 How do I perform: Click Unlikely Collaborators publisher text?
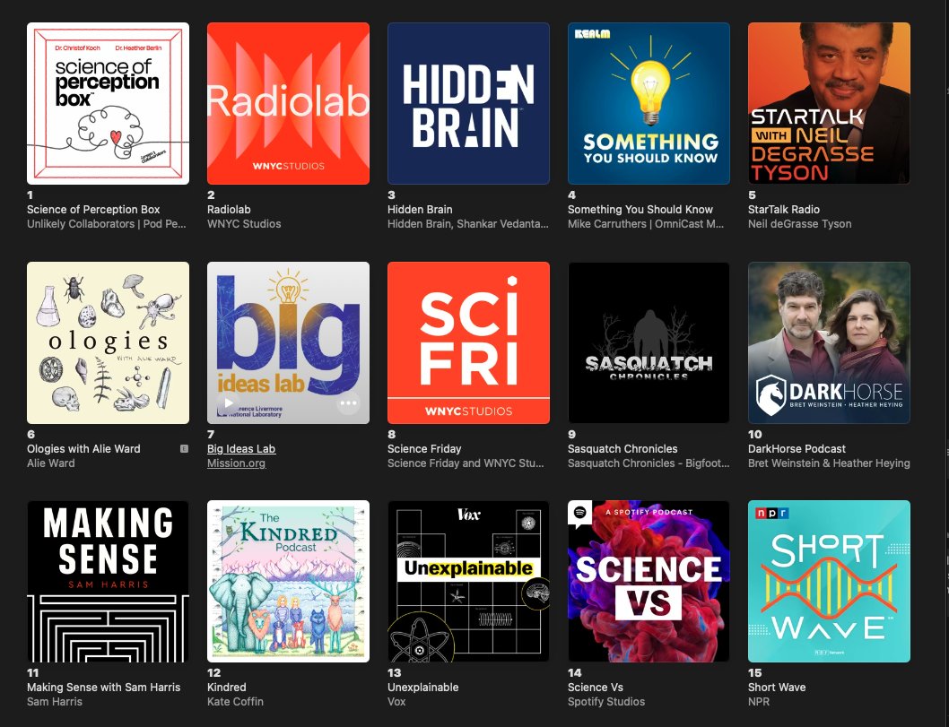coord(107,224)
